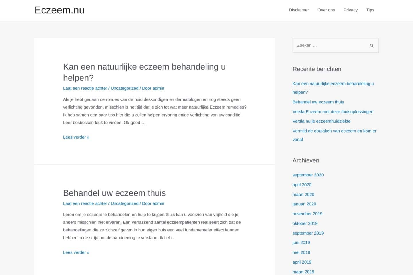This screenshot has height=275, width=413.
Task: Open recent post 'Versla Eczeem met deze thuisoplossingen'
Action: point(333,112)
